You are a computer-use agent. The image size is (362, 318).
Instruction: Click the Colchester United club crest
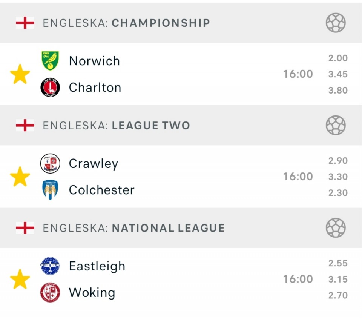(50, 190)
